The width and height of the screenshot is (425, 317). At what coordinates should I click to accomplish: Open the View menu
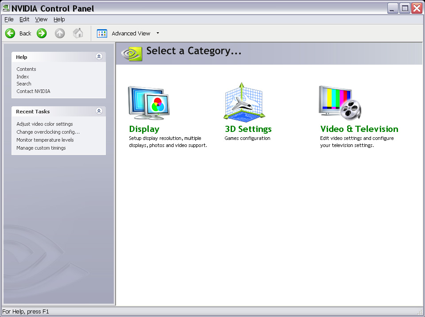pyautogui.click(x=41, y=19)
